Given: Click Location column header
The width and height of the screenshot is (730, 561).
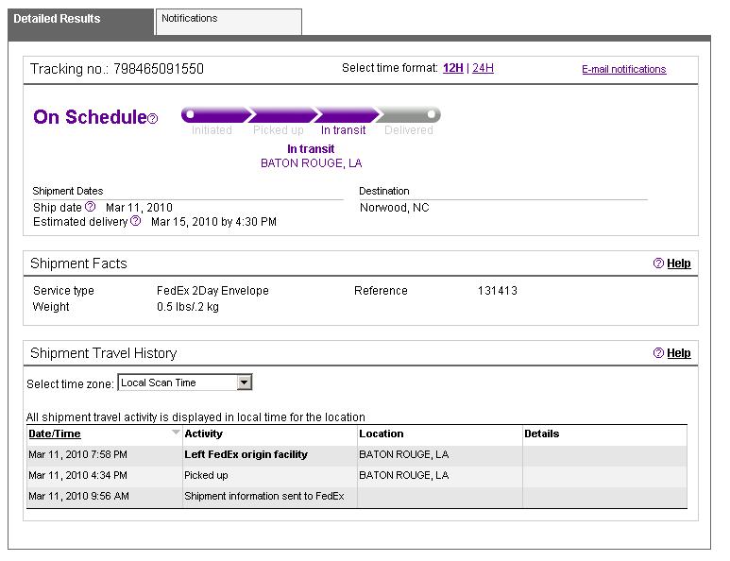Looking at the screenshot, I should click(x=382, y=433).
